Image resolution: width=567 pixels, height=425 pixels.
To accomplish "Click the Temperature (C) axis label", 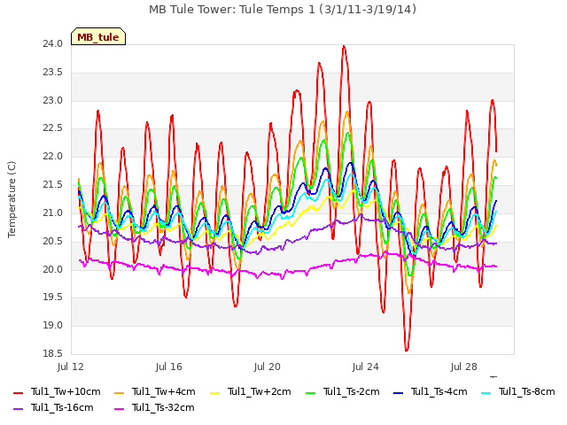I will pos(12,199).
